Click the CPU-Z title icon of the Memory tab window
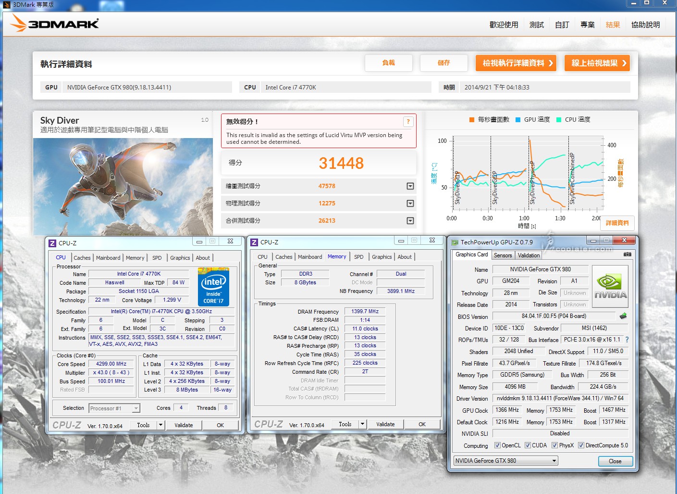 254,242
